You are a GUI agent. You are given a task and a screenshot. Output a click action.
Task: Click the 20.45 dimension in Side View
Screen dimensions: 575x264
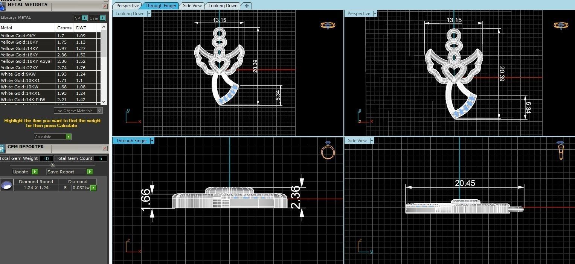(x=465, y=183)
